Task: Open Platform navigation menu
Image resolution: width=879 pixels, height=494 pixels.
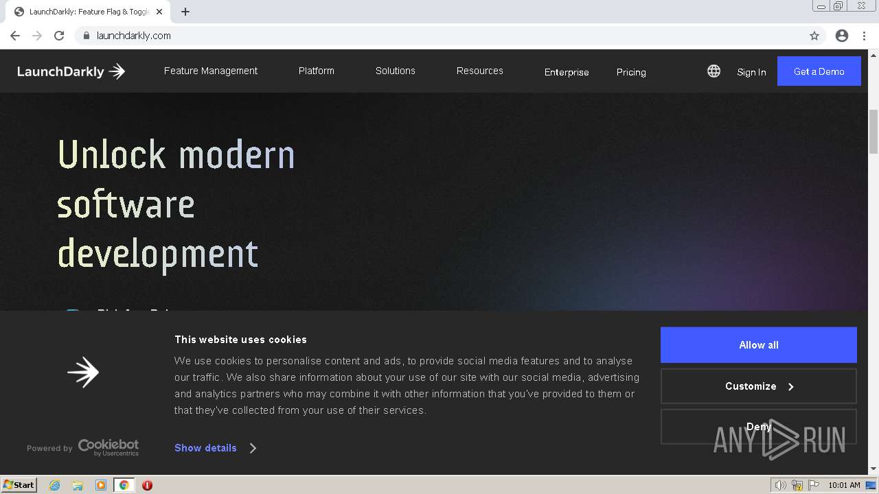Action: pos(317,71)
